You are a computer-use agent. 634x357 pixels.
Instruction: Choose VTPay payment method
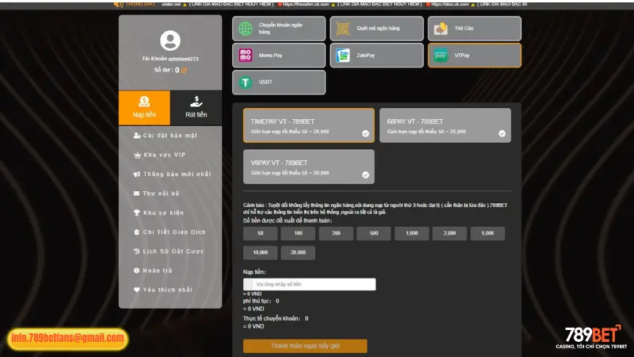[475, 55]
